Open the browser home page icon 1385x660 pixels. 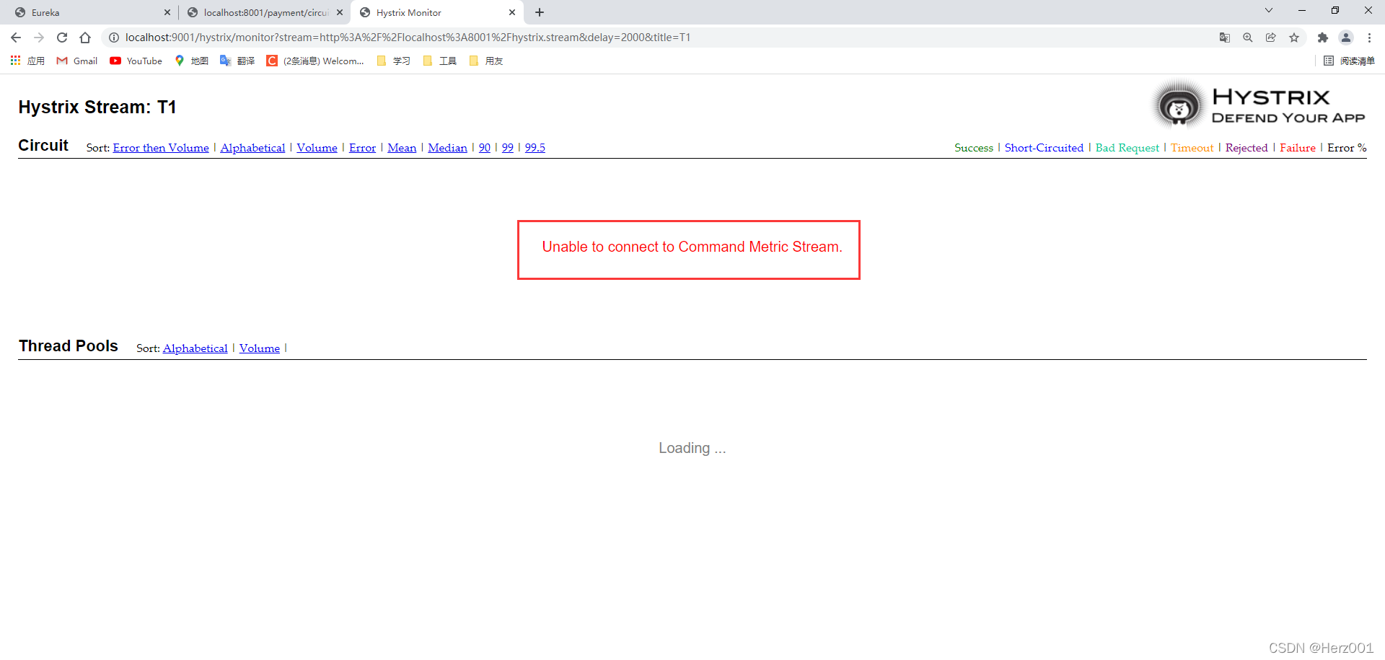point(85,38)
